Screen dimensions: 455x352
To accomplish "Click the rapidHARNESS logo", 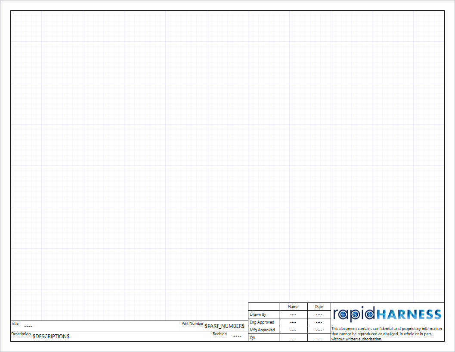I will (387, 314).
